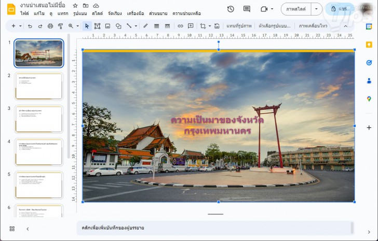Viewport: 378px width, 241px height.
Task: Star the presentation title
Action: [x=75, y=6]
